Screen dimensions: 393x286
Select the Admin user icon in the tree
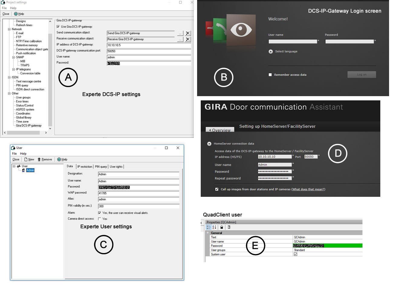tap(24, 170)
